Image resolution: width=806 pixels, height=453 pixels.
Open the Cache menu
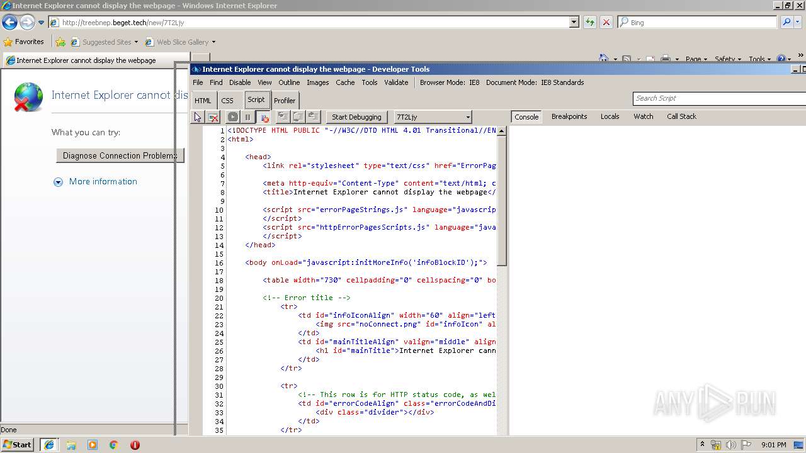[x=345, y=82]
